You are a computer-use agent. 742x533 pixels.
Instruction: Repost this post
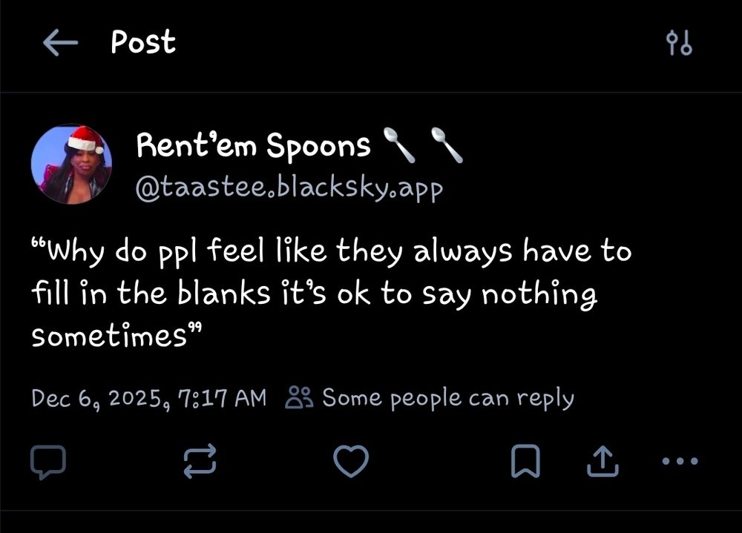[200, 462]
